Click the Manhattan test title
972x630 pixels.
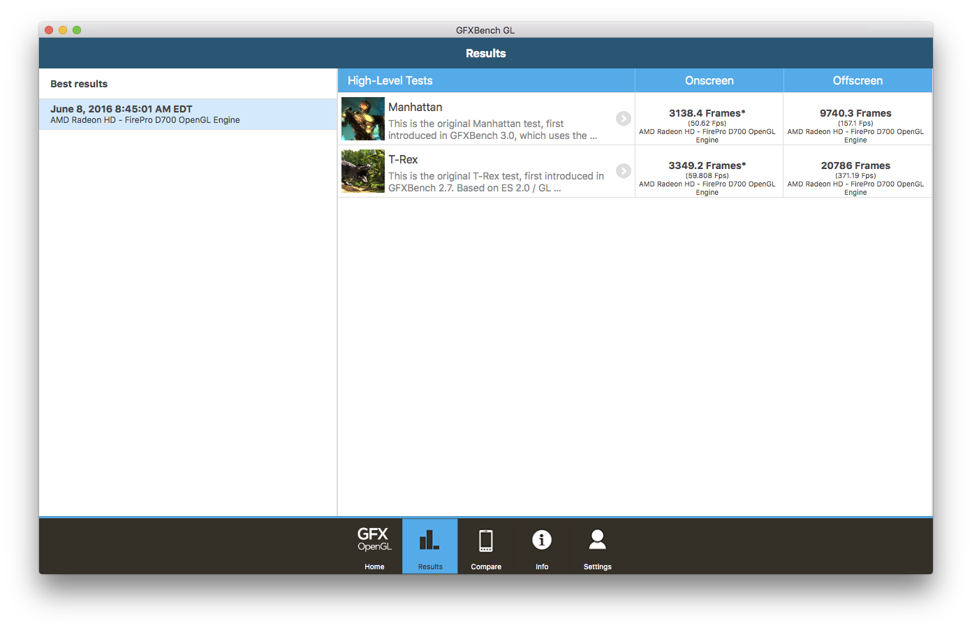[415, 107]
